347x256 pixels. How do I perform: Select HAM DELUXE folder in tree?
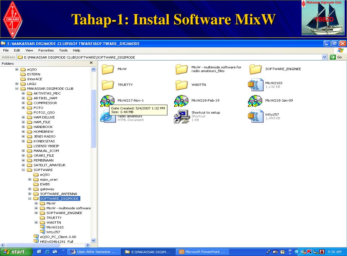44,117
